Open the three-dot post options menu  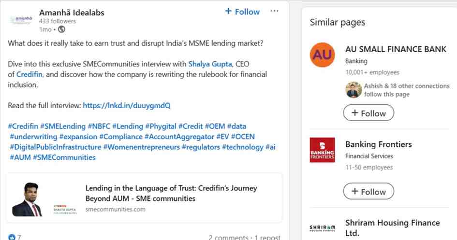[274, 11]
